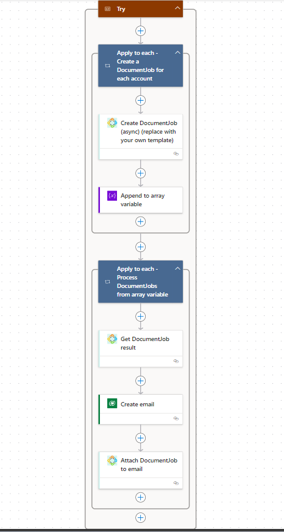Click connection link icon on Get DocumentJob result
This screenshot has width=284, height=532.
176,361
